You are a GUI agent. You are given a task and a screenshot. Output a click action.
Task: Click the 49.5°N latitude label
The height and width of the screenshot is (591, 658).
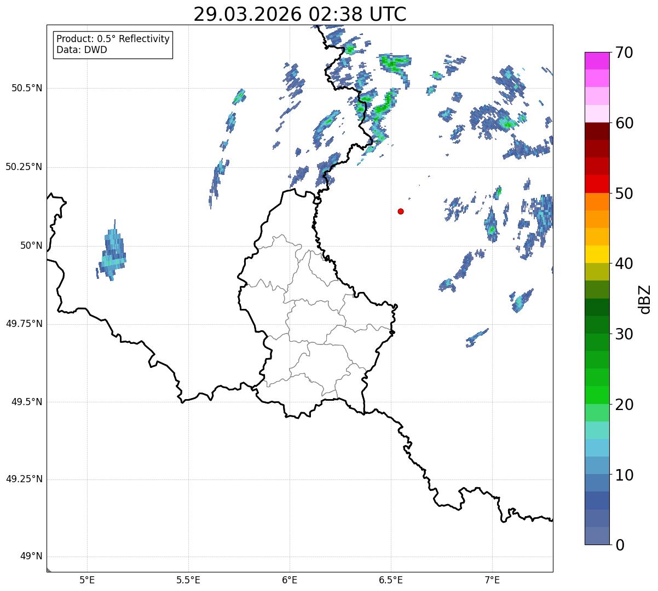coord(27,402)
